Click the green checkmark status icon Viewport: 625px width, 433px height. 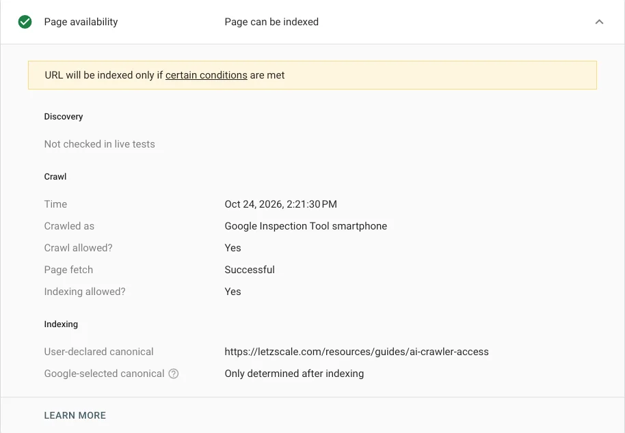25,22
